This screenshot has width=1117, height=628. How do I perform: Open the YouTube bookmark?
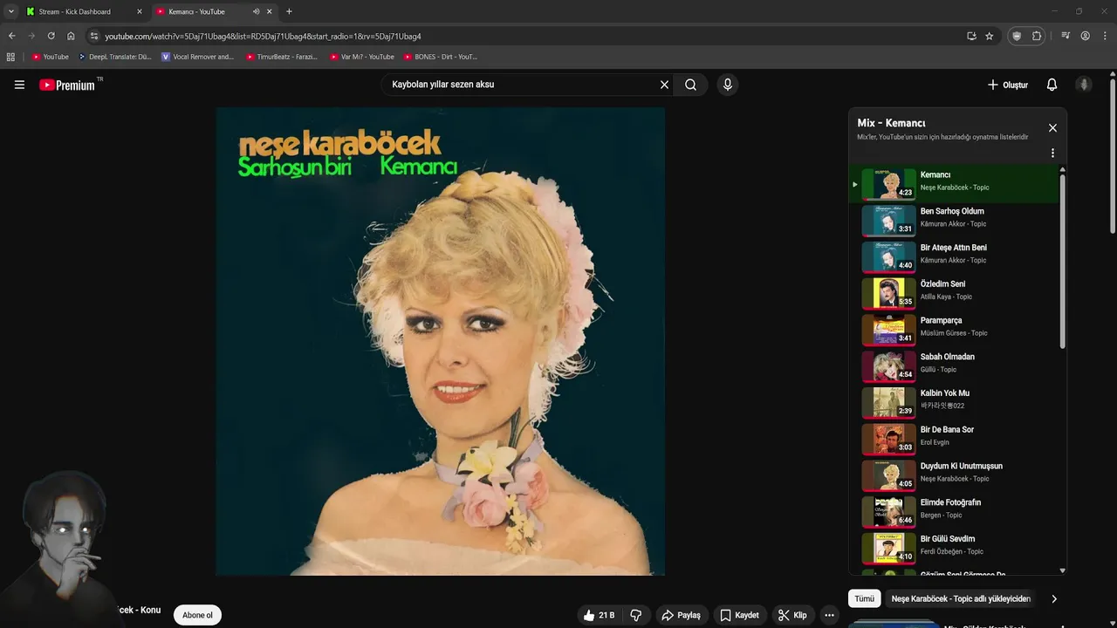click(51, 57)
